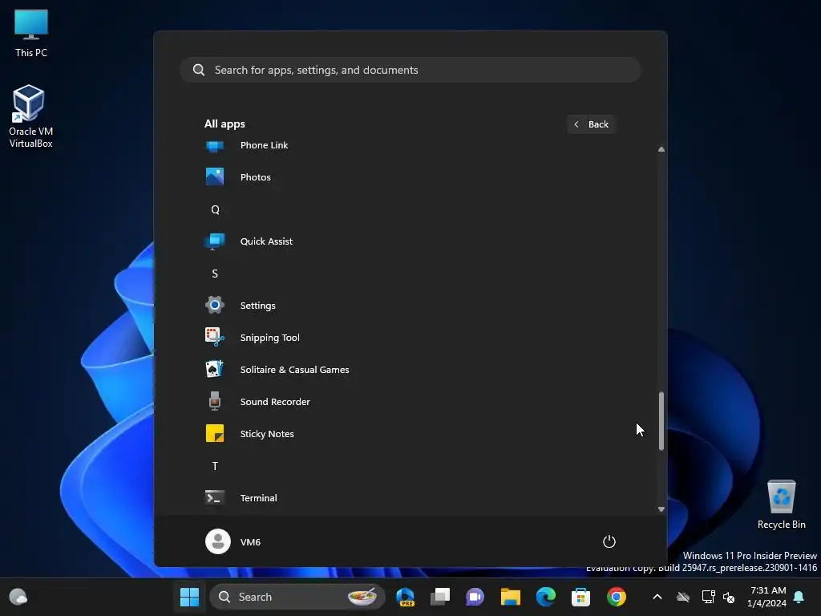Image resolution: width=821 pixels, height=616 pixels.
Task: Open the VM6 user account avatar
Action: pyautogui.click(x=218, y=541)
